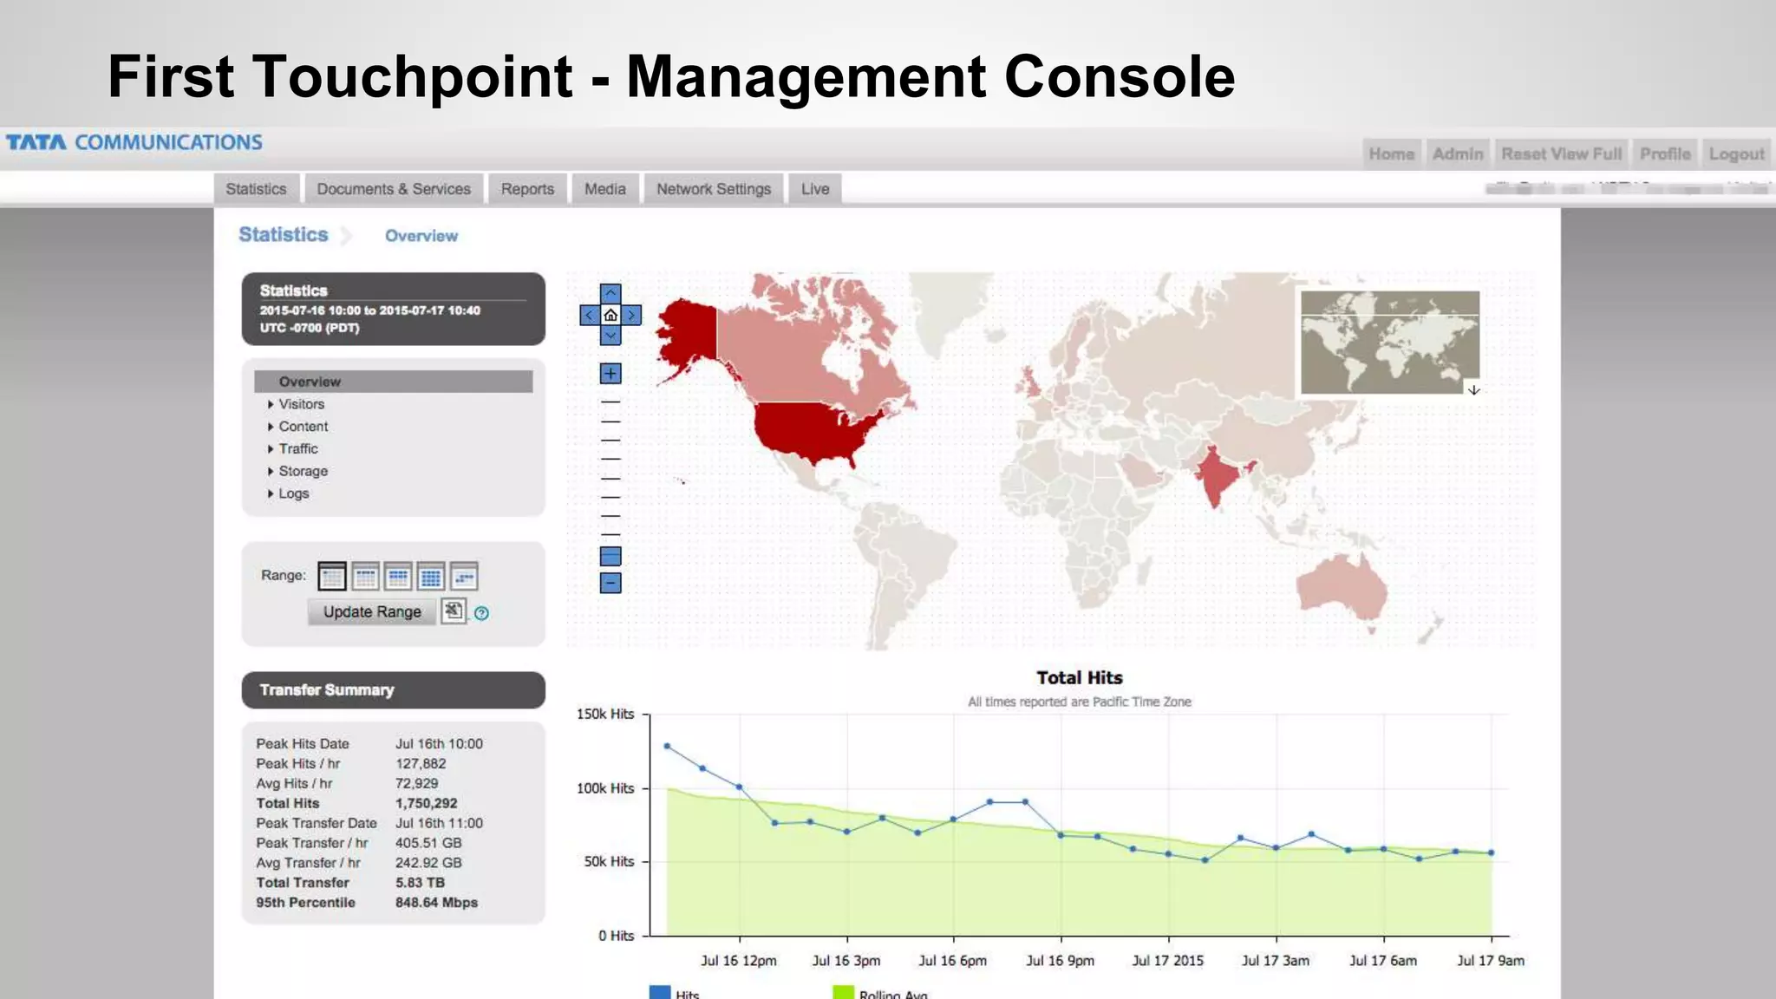
Task: Click the Excel export icon beside Update Range
Action: point(453,611)
